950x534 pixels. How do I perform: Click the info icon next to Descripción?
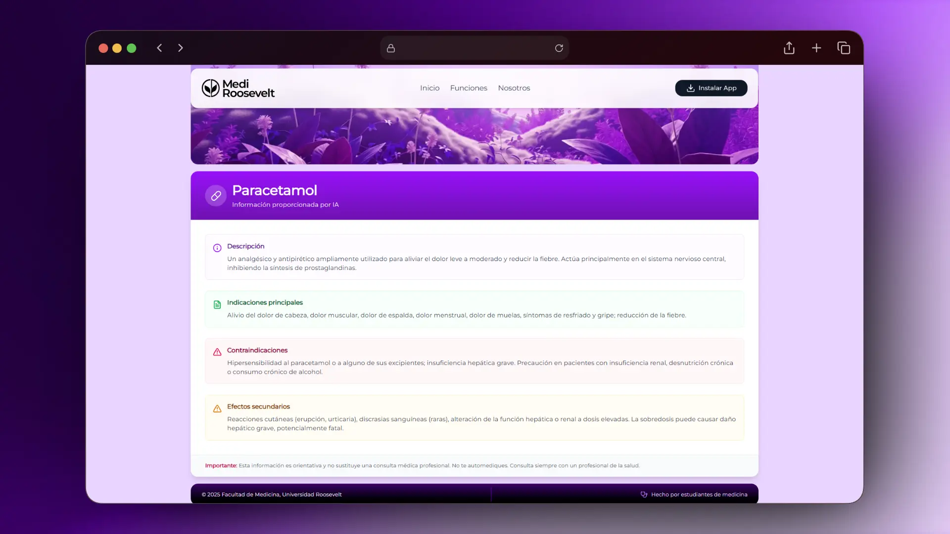coord(217,248)
